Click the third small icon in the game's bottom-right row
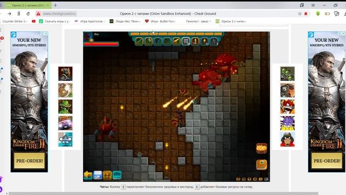 [249, 179]
